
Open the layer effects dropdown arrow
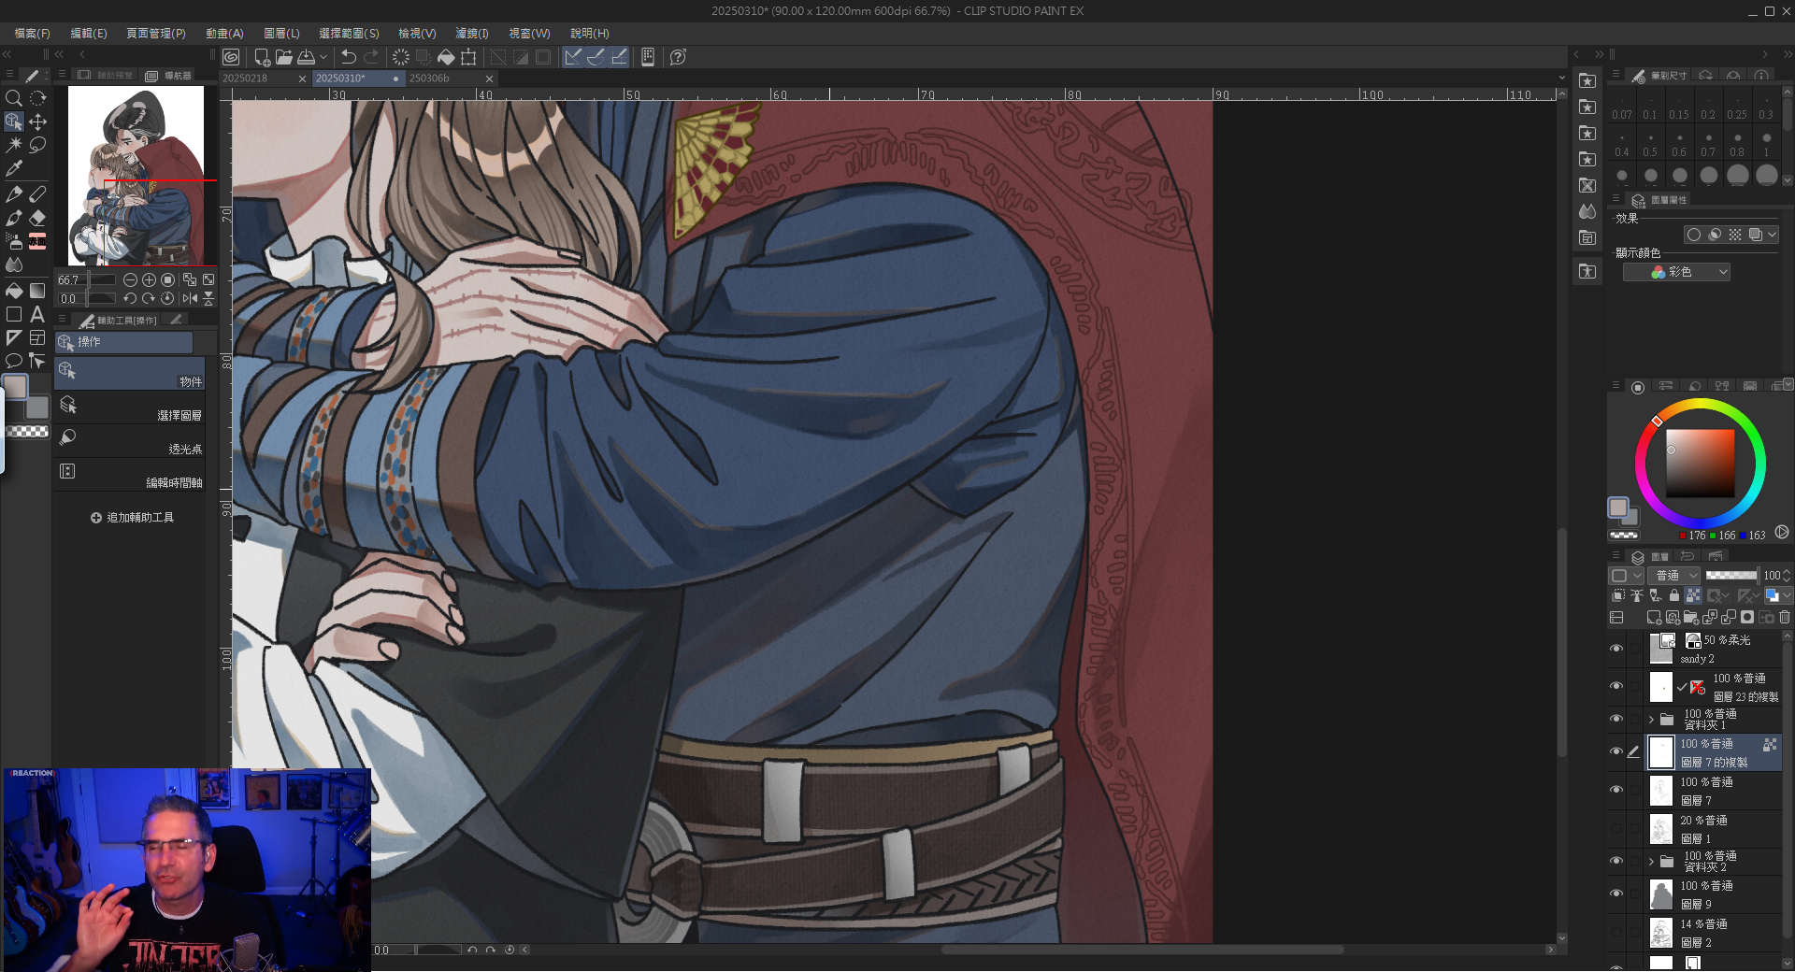[1772, 235]
